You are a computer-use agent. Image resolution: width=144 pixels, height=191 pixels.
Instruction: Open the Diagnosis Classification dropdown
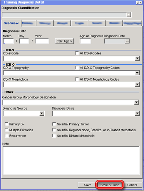129,15
